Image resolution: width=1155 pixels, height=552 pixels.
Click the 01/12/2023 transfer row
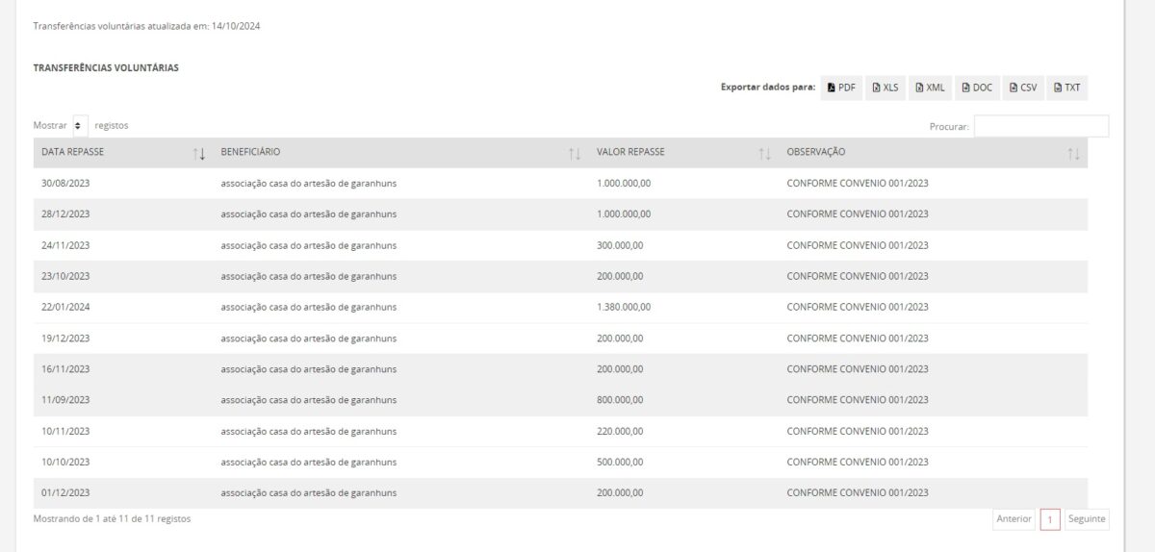click(x=560, y=493)
